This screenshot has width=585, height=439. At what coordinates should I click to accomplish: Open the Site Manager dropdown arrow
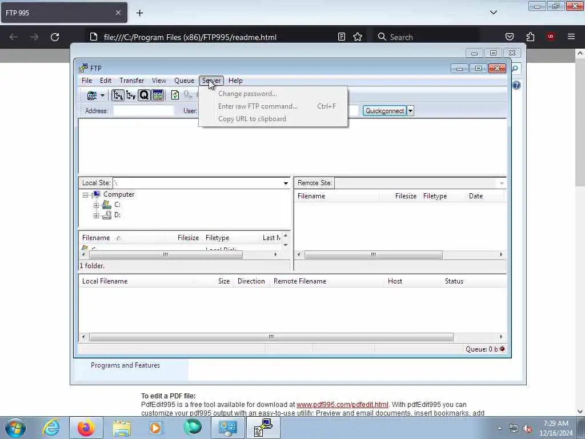(102, 95)
